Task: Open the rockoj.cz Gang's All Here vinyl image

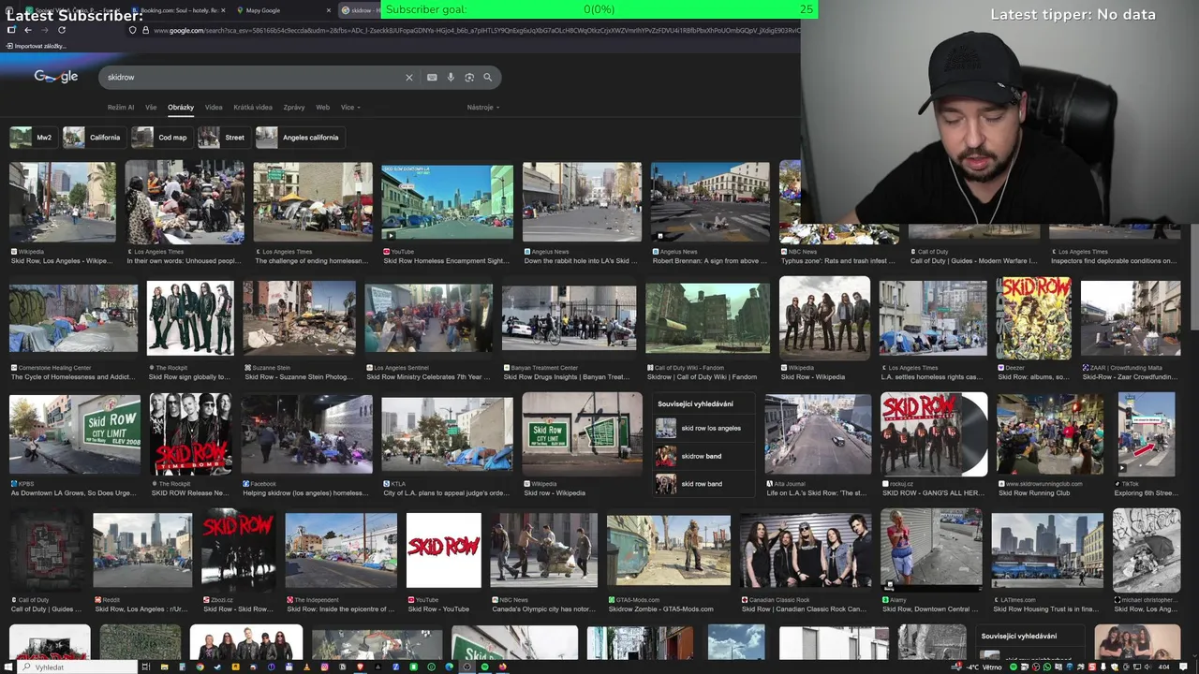Action: pyautogui.click(x=934, y=433)
